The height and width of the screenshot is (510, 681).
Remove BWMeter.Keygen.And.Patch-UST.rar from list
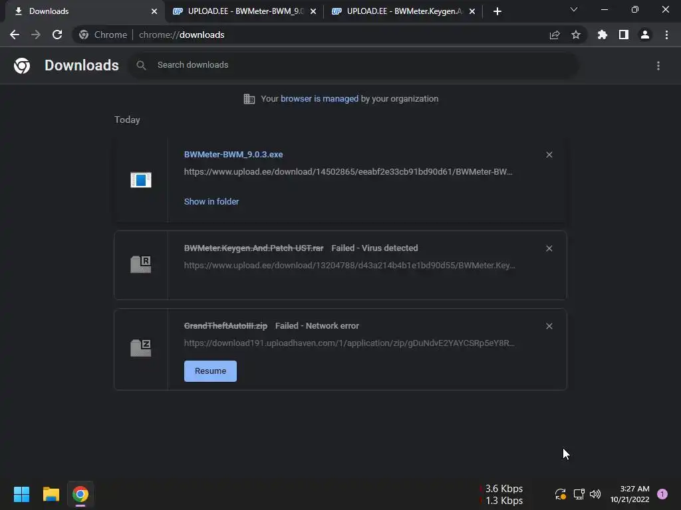(549, 248)
